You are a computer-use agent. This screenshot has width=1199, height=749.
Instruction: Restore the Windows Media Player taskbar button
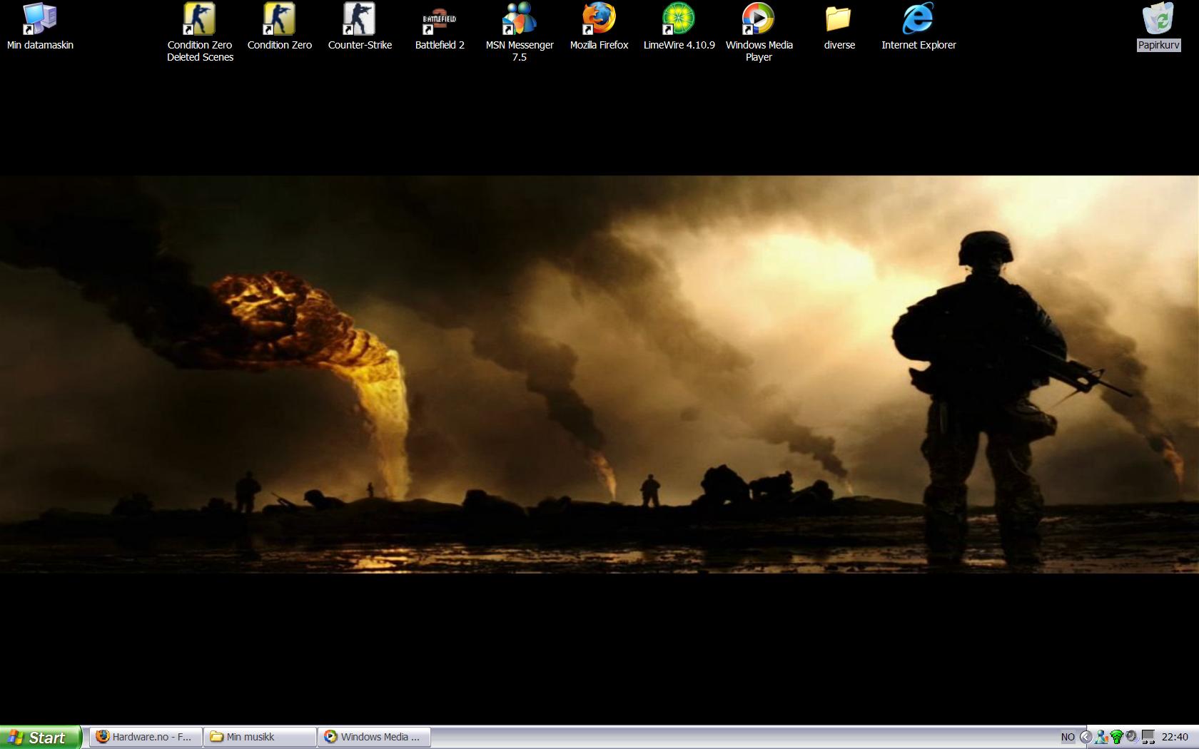tap(375, 737)
